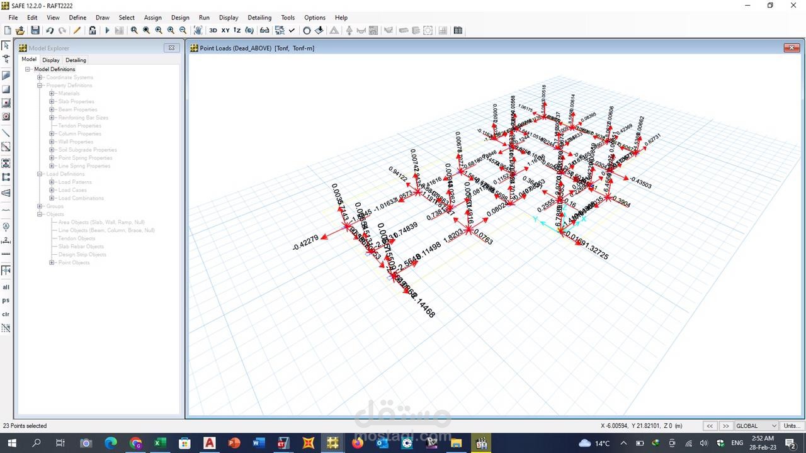This screenshot has width=806, height=453.
Task: Click the Undo toolbar icon
Action: point(50,30)
